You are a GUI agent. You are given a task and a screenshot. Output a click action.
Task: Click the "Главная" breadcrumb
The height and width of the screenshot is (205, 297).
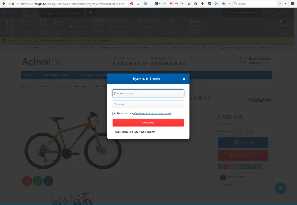point(26,86)
